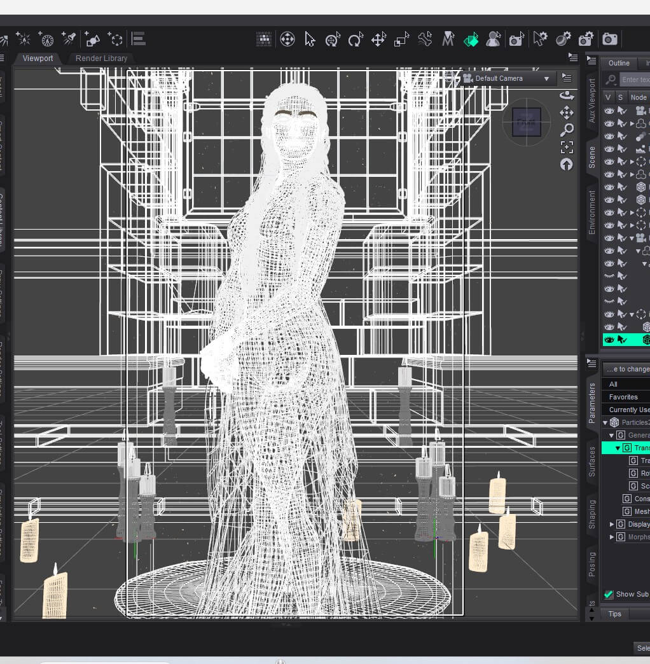The width and height of the screenshot is (650, 664).
Task: Show the first hidden closed-eye Scene node
Action: click(x=609, y=275)
